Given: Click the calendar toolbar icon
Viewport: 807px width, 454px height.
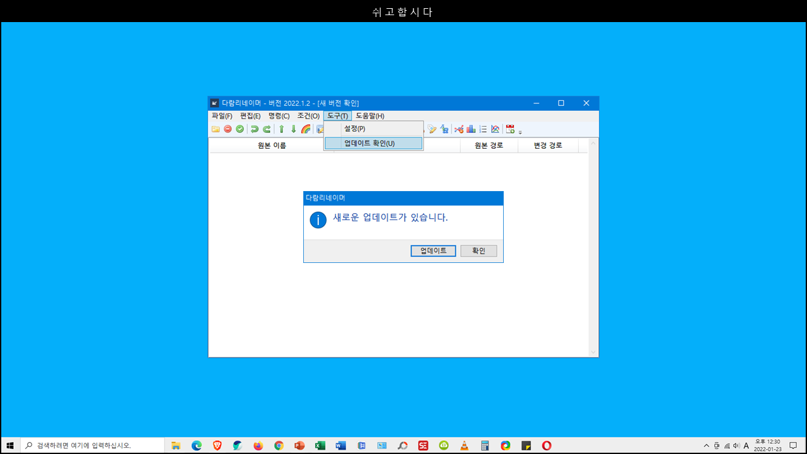Looking at the screenshot, I should click(x=510, y=129).
